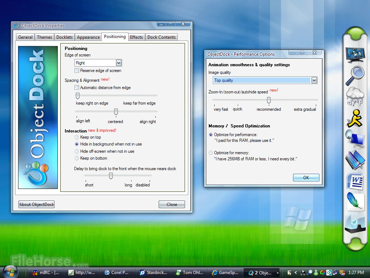Click the 'extra gradual' speed label

[305, 109]
